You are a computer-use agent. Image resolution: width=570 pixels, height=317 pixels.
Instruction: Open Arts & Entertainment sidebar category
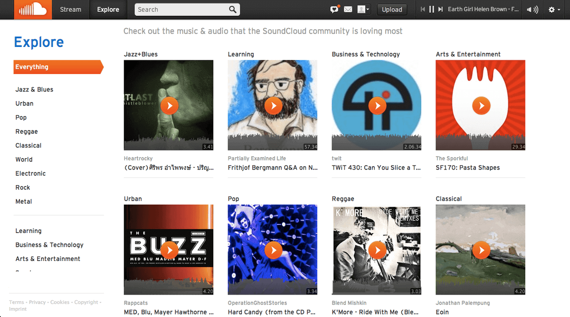point(48,259)
